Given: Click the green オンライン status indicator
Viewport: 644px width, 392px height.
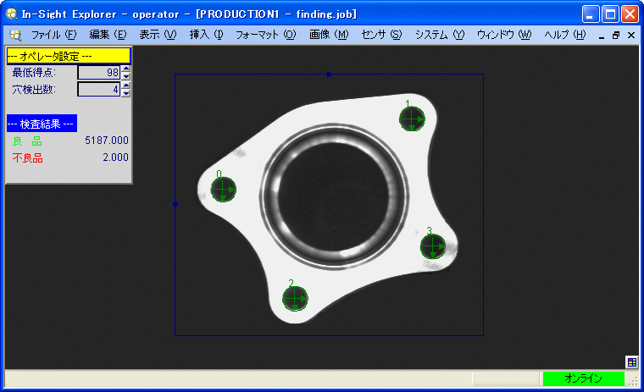Looking at the screenshot, I should click(583, 378).
